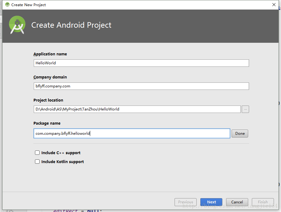Focus the Company domain text field
Image resolution: width=281 pixels, height=212 pixels.
click(141, 86)
